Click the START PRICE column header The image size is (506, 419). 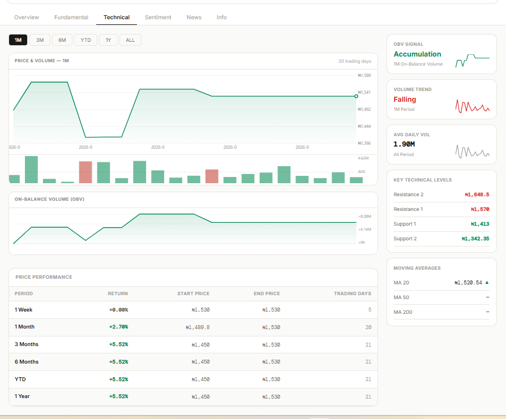[x=194, y=293]
